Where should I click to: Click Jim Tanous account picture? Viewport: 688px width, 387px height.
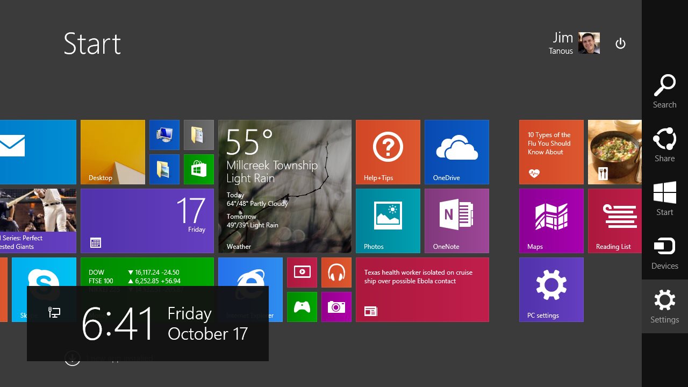pos(589,43)
